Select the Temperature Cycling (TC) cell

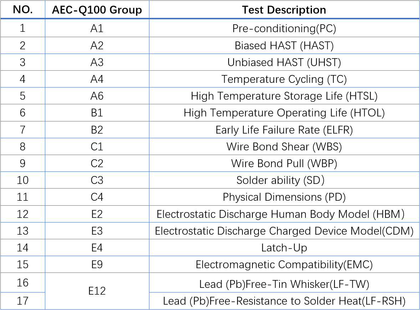[284, 79]
